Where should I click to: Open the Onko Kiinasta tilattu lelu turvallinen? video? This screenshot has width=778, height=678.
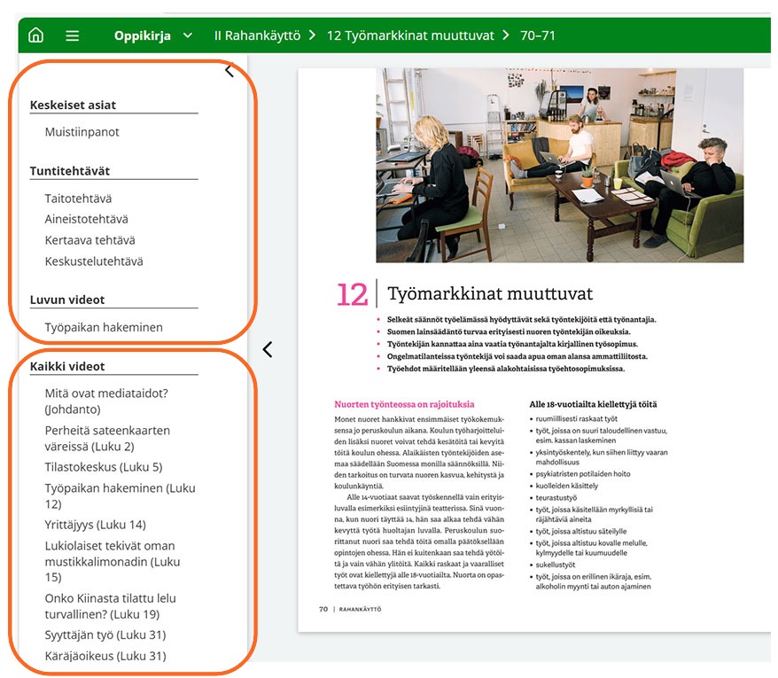pos(110,606)
